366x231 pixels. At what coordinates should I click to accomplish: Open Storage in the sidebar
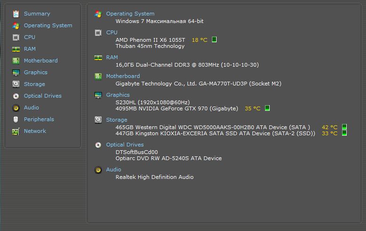click(x=35, y=84)
